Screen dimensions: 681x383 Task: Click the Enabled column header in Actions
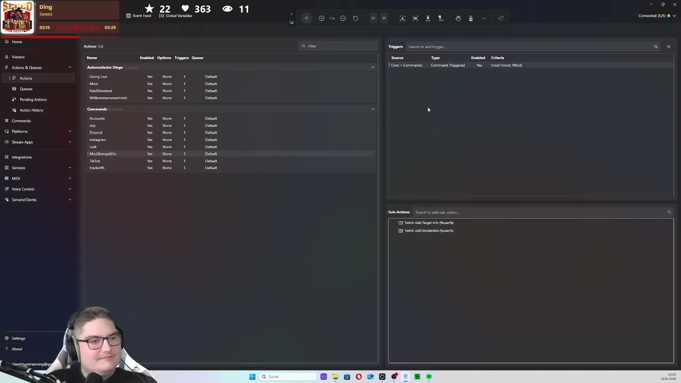[147, 57]
